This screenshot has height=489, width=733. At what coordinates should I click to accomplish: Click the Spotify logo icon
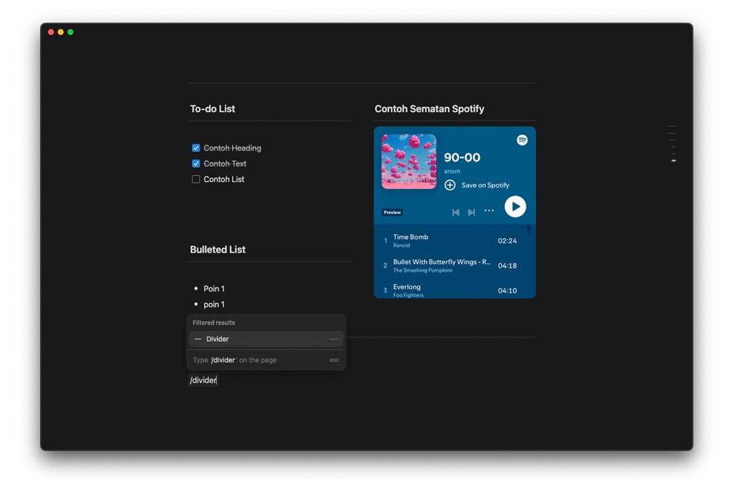522,140
